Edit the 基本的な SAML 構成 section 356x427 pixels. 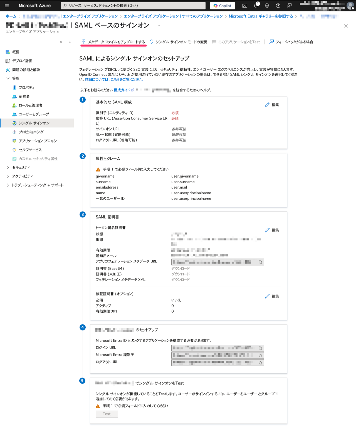pos(272,105)
